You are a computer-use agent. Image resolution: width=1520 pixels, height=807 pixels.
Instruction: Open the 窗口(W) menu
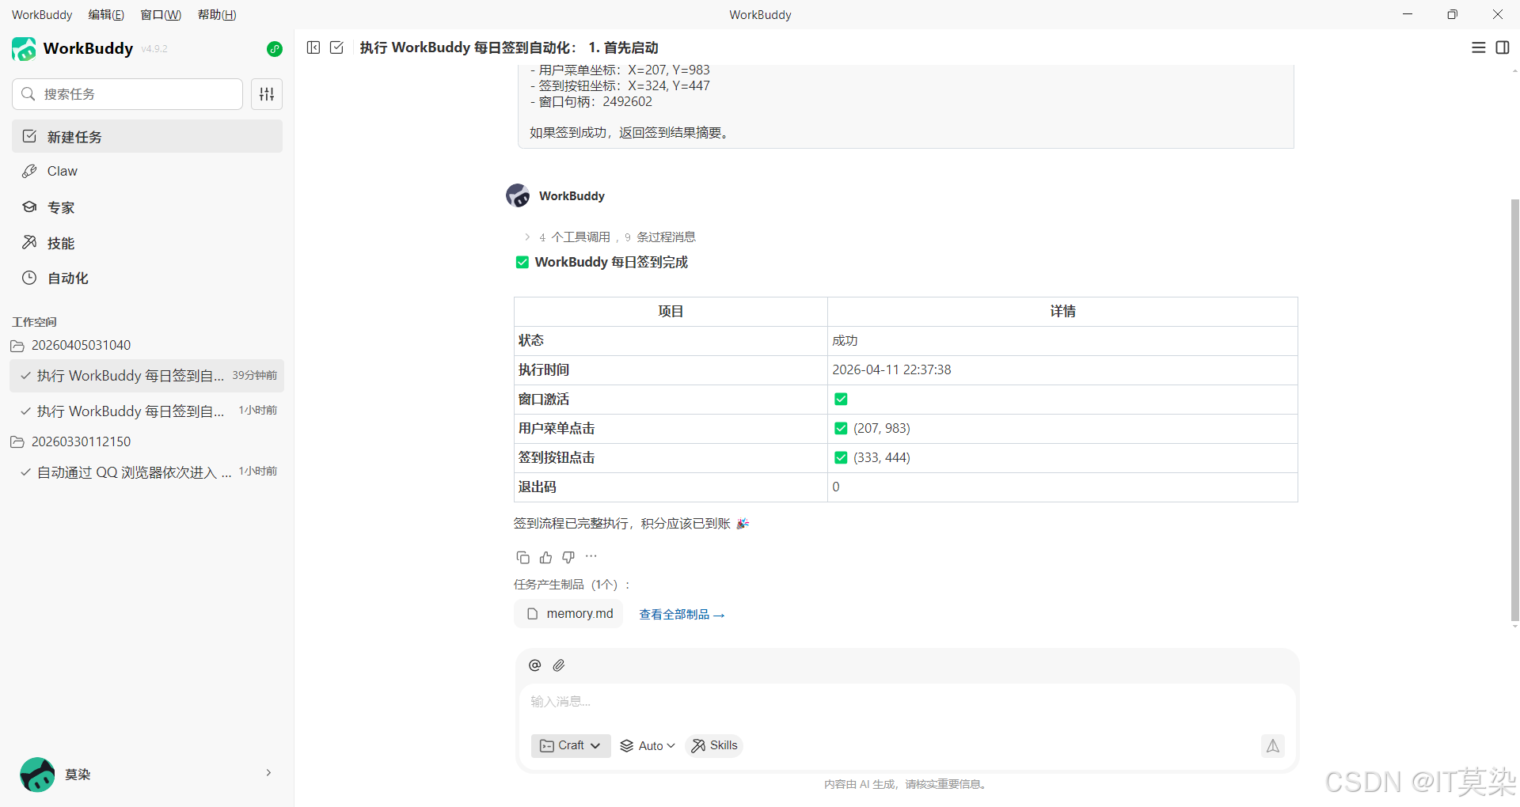(161, 14)
